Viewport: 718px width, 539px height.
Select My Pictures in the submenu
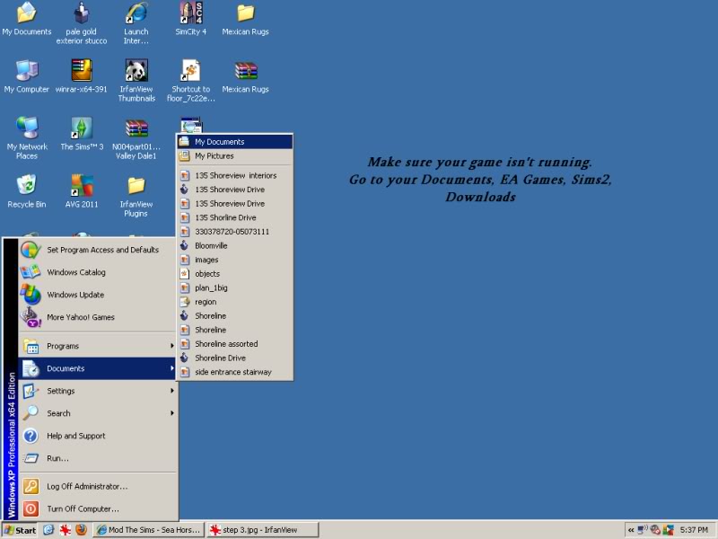[x=235, y=155]
